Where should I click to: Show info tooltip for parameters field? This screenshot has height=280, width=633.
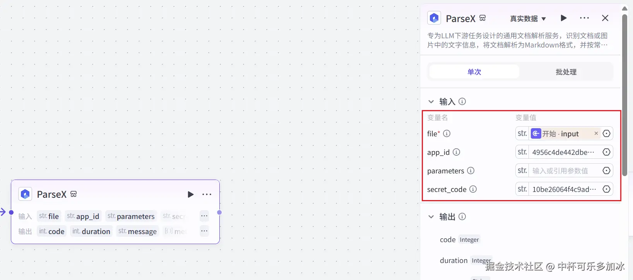tap(470, 171)
